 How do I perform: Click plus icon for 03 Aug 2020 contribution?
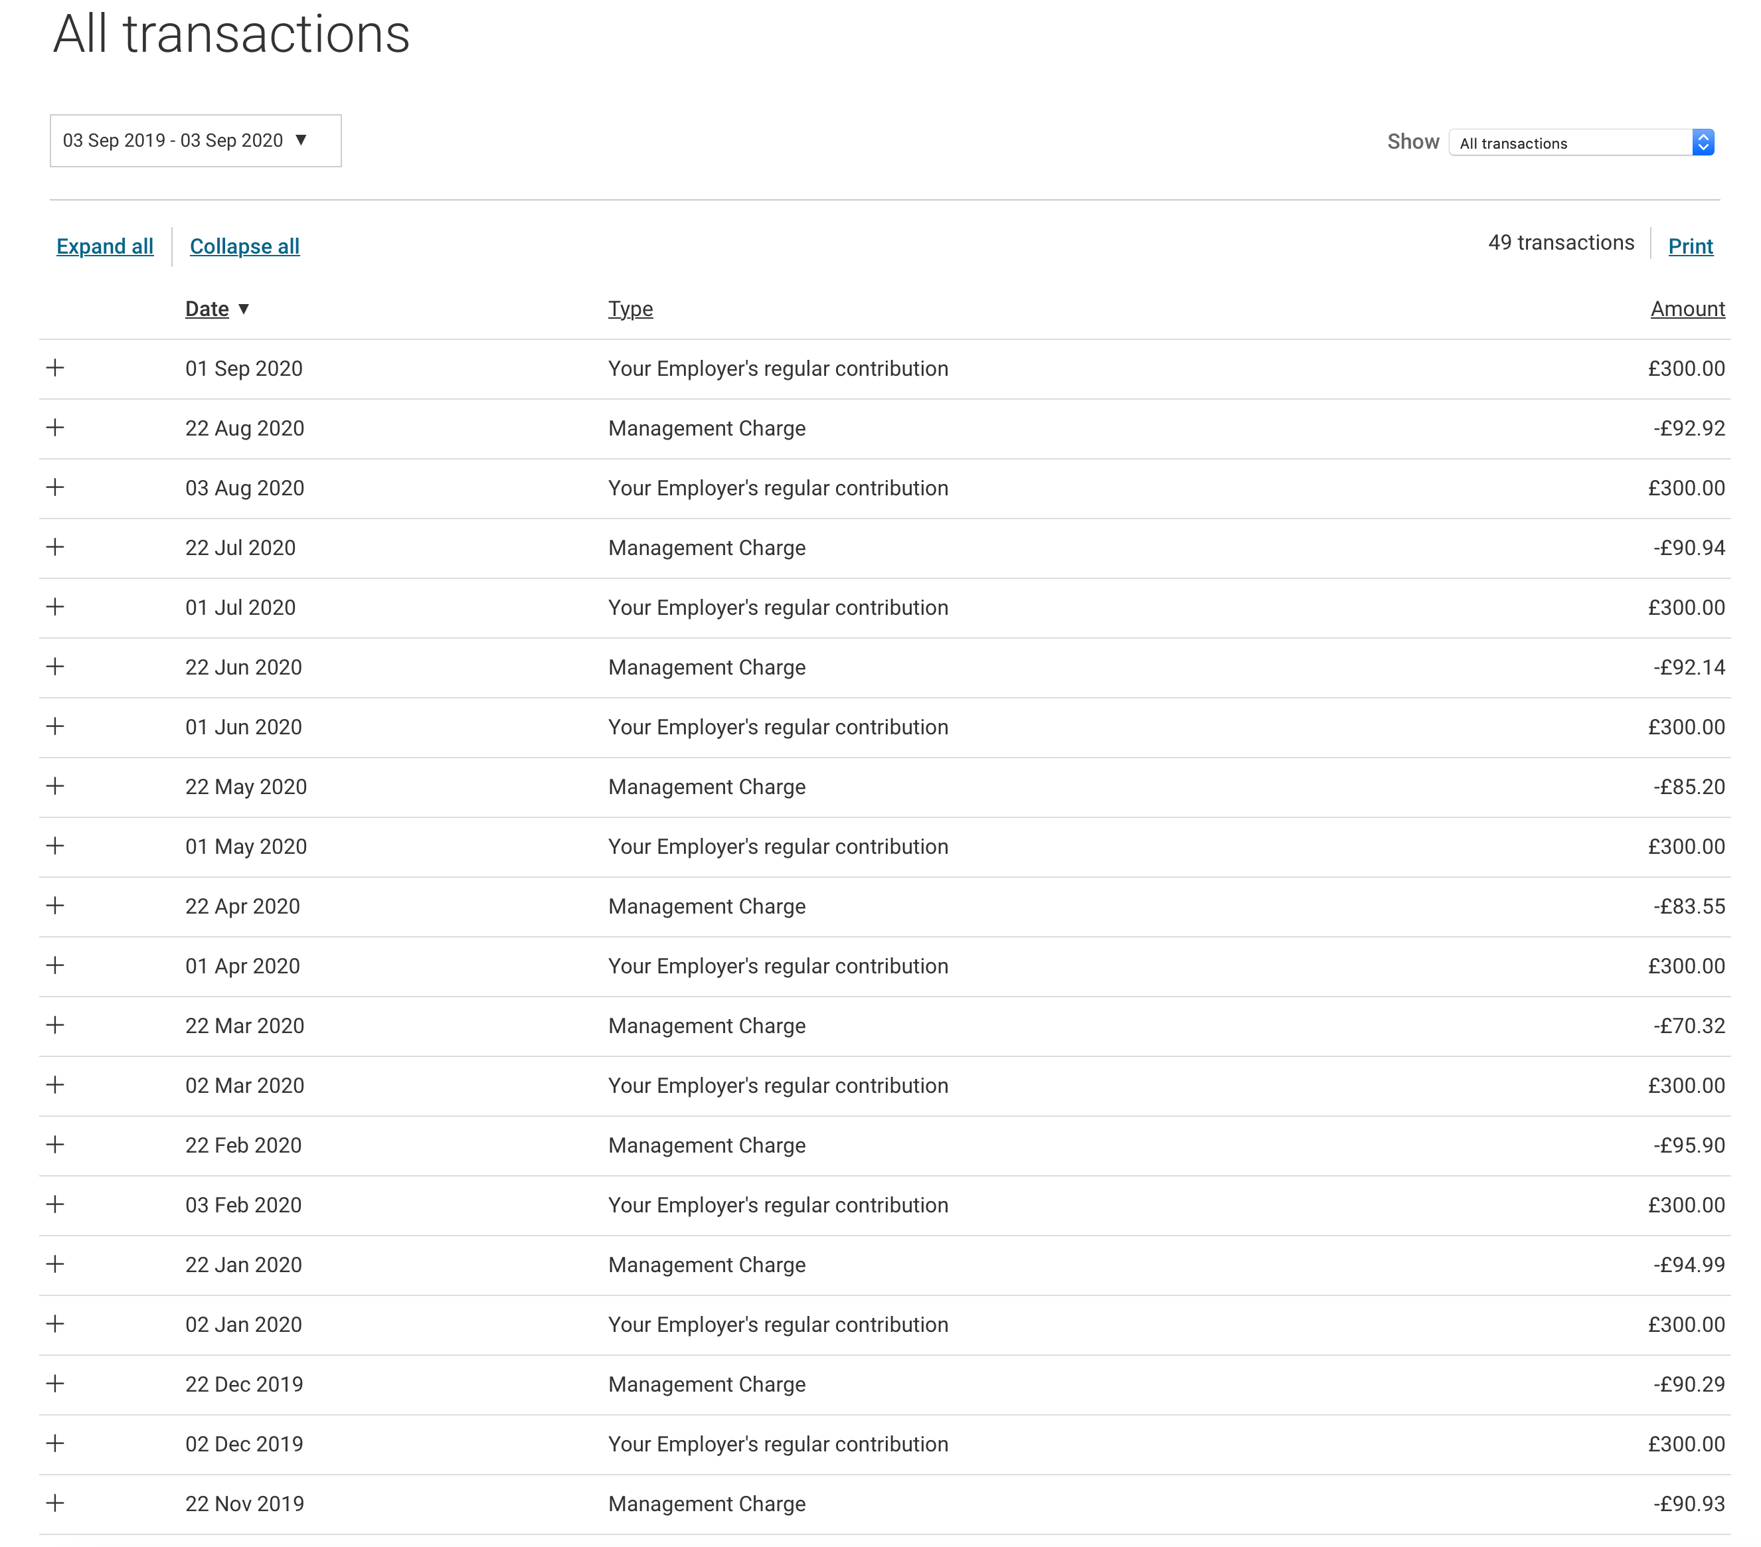coord(55,487)
